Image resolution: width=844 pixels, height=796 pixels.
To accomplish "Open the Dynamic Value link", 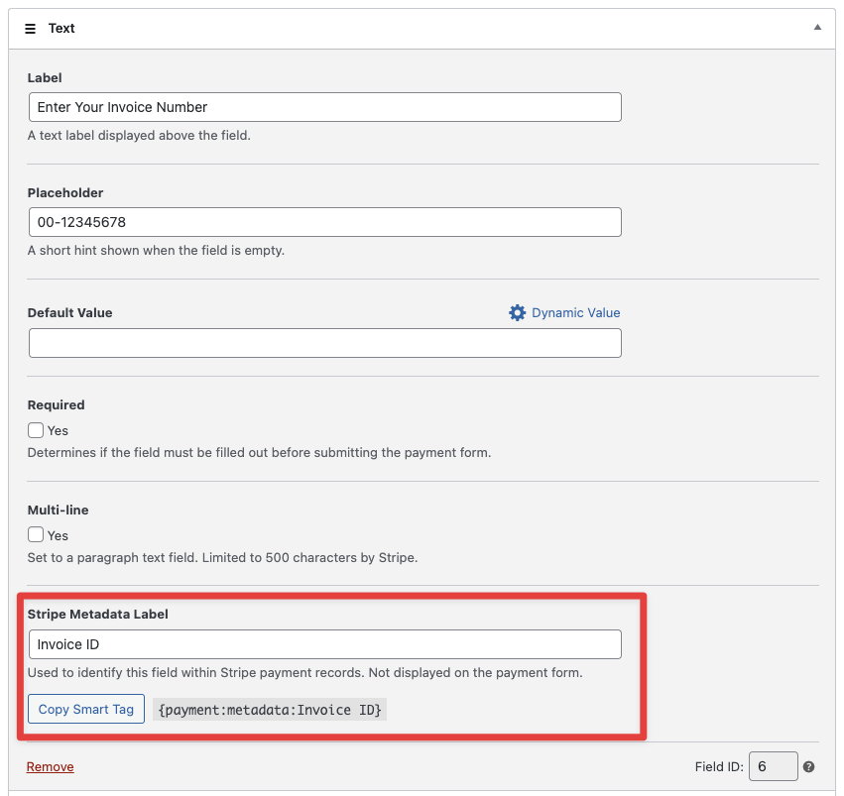I will tap(575, 313).
